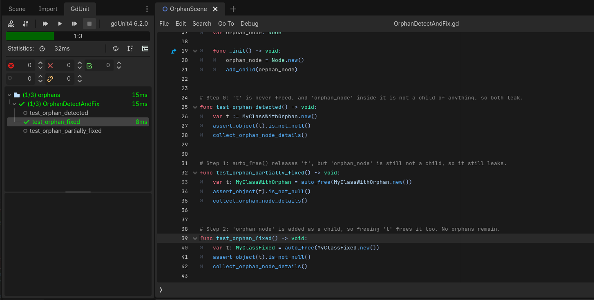The height and width of the screenshot is (300, 594).
Task: Fold test_orphan_partially_fixed at line 32
Action: (195, 173)
